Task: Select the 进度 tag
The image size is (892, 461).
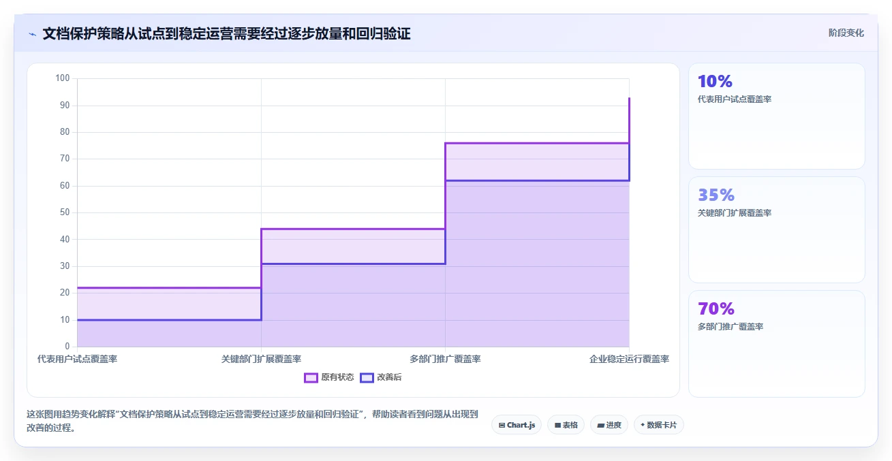Action: tap(609, 425)
